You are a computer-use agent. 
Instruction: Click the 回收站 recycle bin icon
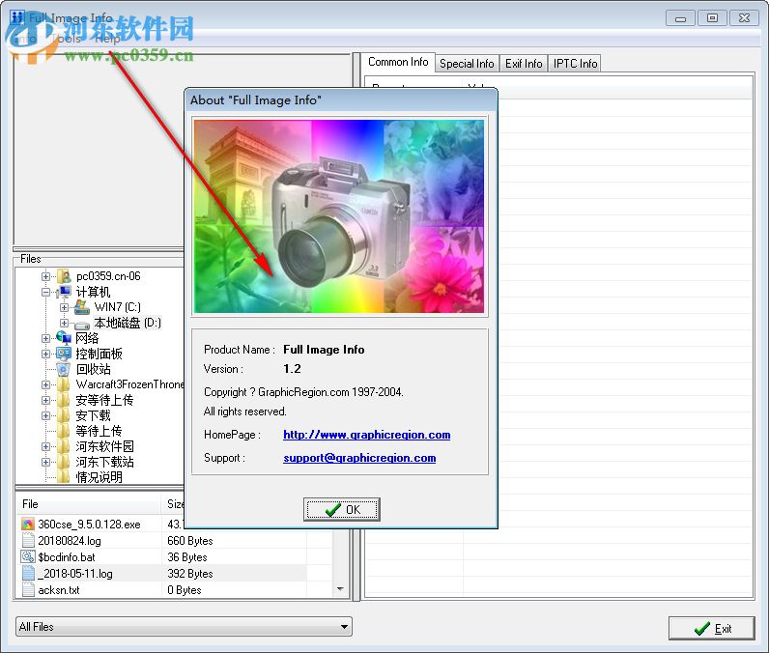click(x=64, y=369)
